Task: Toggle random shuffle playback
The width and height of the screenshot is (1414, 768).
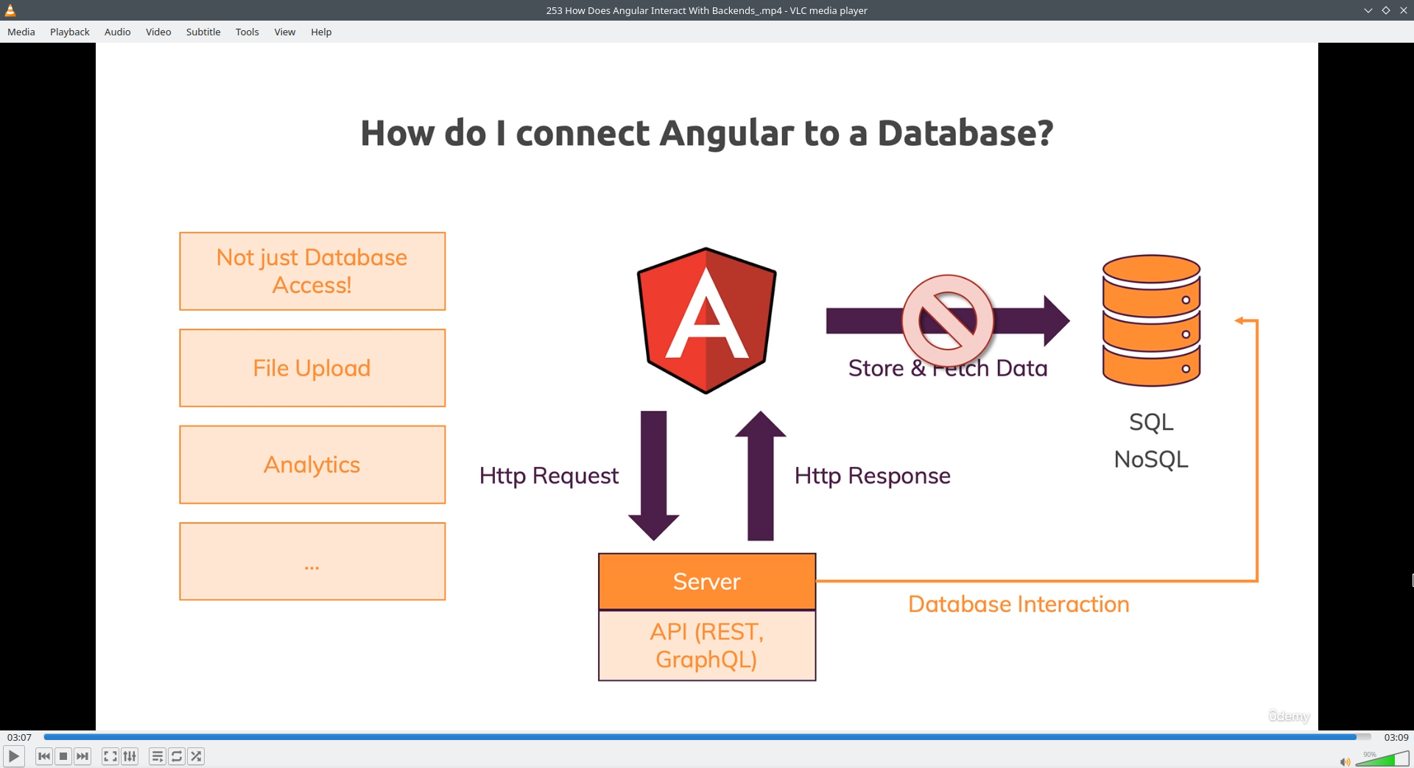Action: 196,756
